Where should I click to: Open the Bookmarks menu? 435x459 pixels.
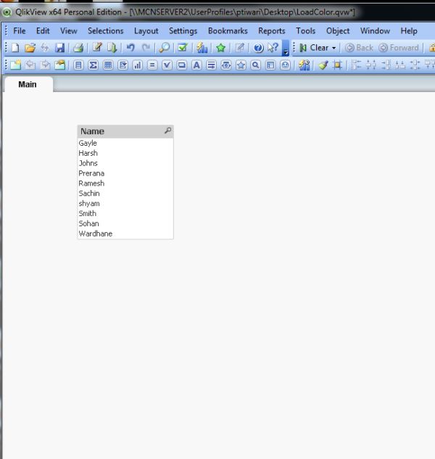coord(228,30)
